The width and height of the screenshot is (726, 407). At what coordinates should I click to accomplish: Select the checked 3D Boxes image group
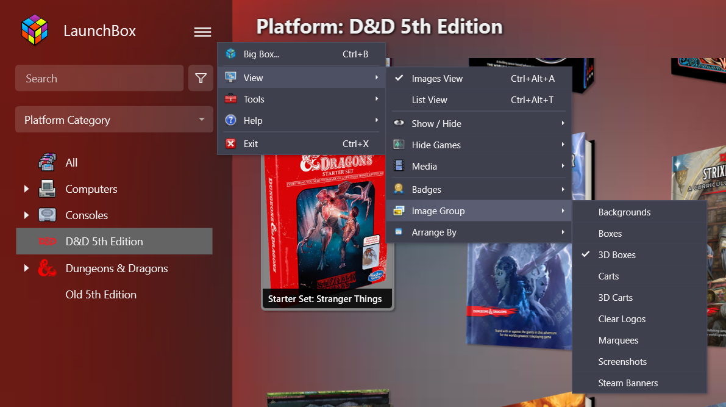(x=639, y=254)
